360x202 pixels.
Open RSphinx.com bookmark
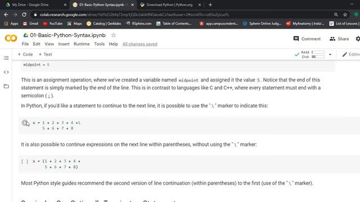coord(139,24)
